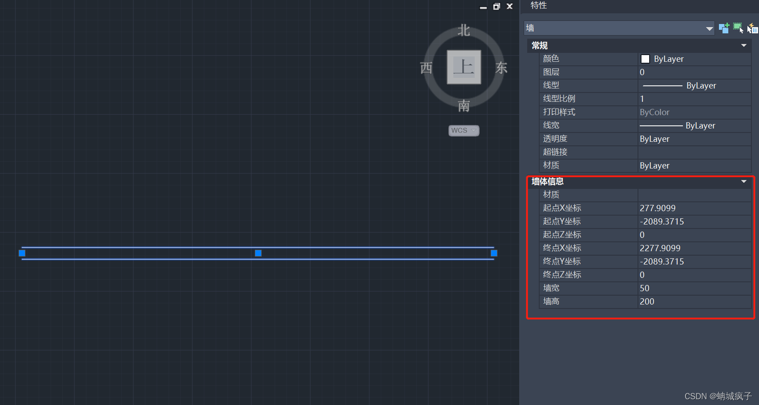Screen dimensions: 759x405
Task: Select the 起点X坐标 property label
Action: pos(562,208)
